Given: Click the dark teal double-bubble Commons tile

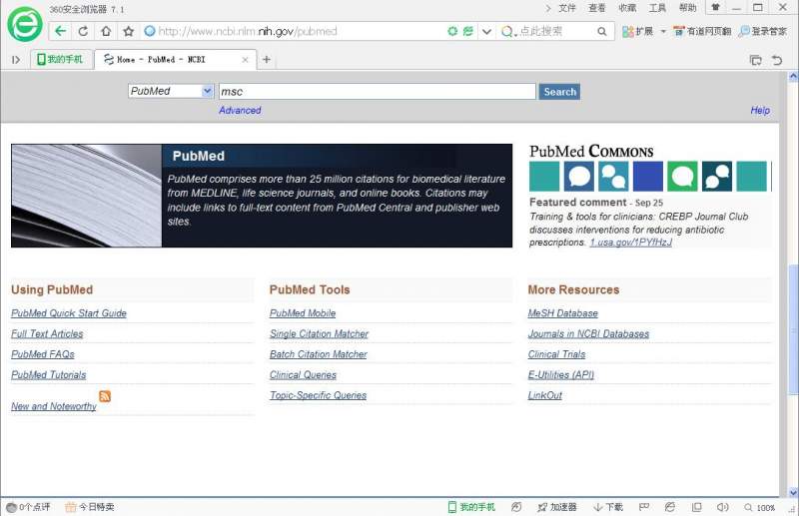Looking at the screenshot, I should tap(717, 177).
